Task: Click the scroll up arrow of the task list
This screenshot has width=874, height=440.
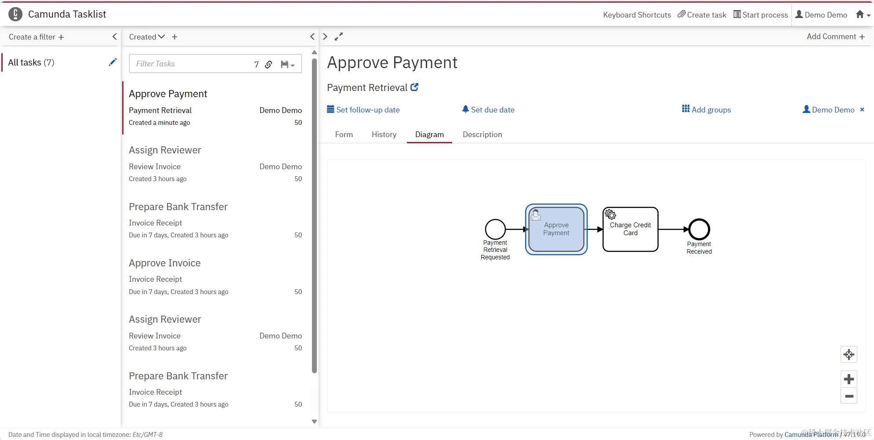Action: click(x=314, y=52)
